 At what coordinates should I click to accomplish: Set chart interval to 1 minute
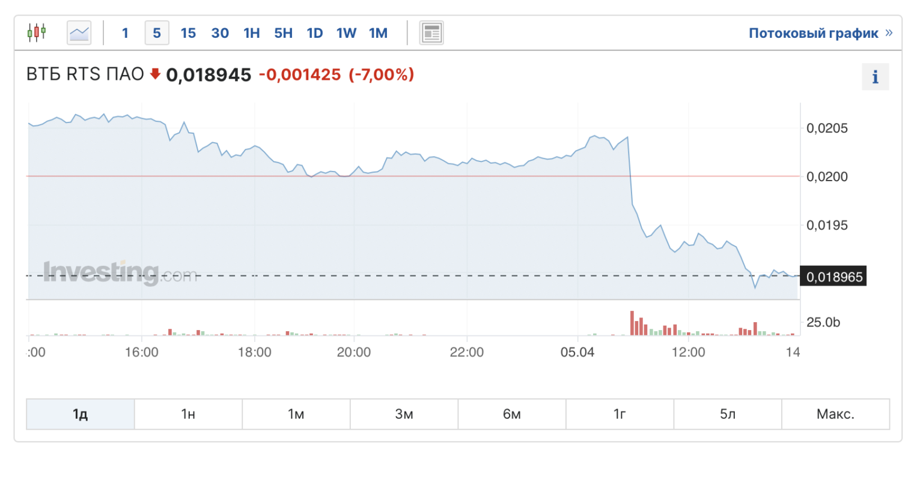[x=125, y=33]
